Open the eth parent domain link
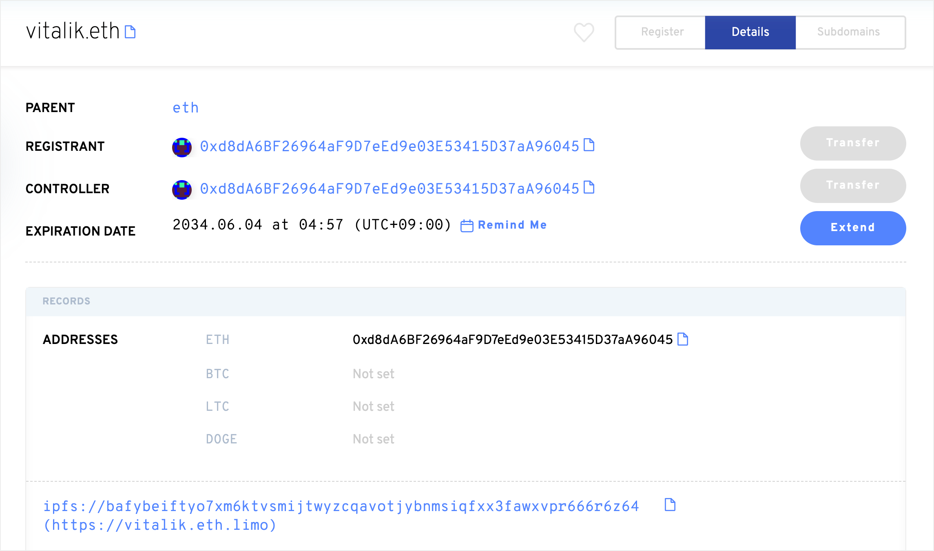Image resolution: width=934 pixels, height=551 pixels. point(186,108)
